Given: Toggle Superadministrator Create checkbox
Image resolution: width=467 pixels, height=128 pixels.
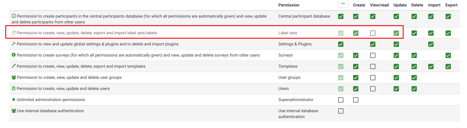Looking at the screenshot, I should pos(356,100).
